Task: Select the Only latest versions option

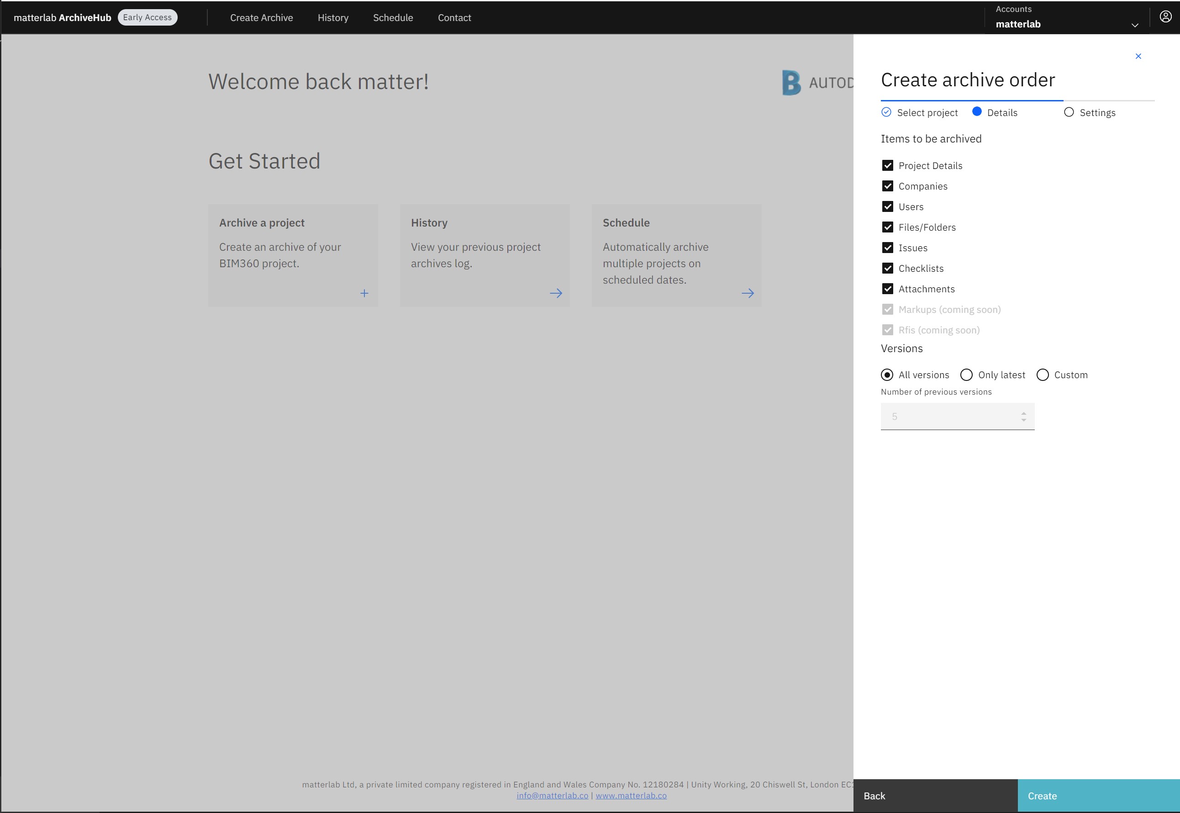Action: coord(966,375)
